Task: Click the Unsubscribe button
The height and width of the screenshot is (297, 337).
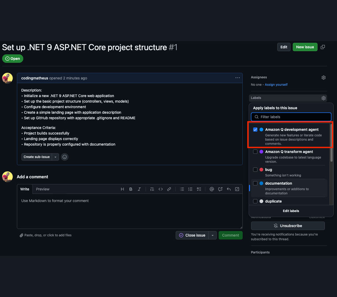Action: point(288,226)
